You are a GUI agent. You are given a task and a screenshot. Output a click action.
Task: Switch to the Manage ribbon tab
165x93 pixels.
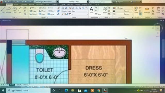click(x=54, y=5)
